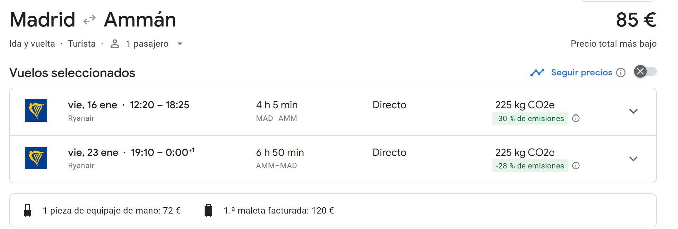The width and height of the screenshot is (678, 229).
Task: Click the -28 % de emisiones badge
Action: pyautogui.click(x=530, y=166)
